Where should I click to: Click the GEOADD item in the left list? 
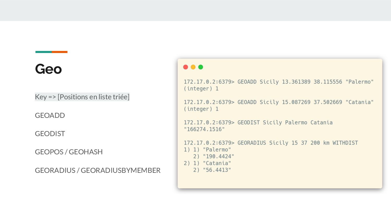(50, 115)
